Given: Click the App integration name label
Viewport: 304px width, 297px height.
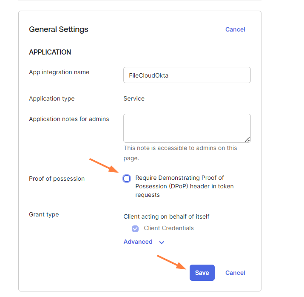Looking at the screenshot, I should (x=59, y=72).
